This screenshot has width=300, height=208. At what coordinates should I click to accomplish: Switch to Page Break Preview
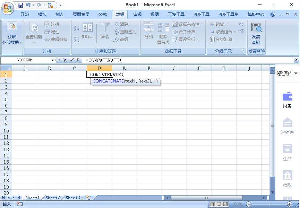(226, 205)
